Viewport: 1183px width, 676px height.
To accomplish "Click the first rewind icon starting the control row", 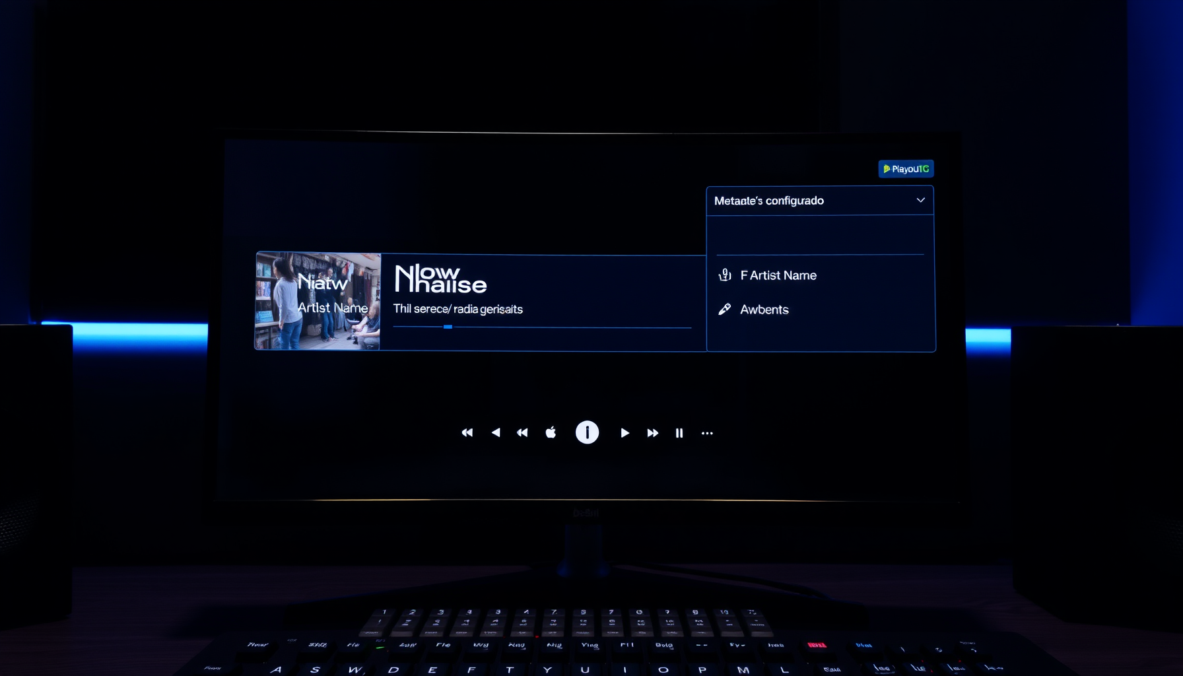I will tap(467, 433).
